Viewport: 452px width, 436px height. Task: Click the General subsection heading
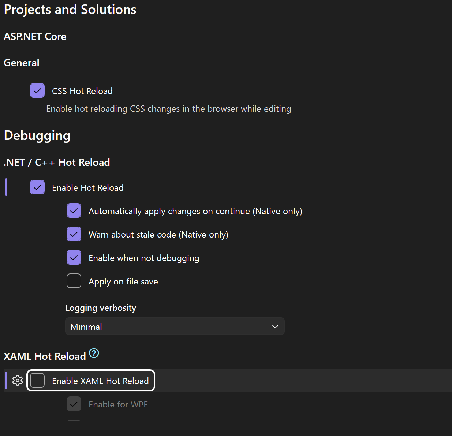(x=22, y=63)
